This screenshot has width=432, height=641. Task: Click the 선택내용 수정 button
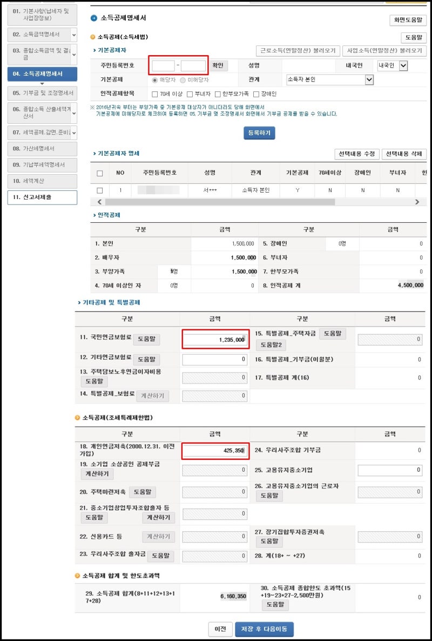(x=357, y=154)
